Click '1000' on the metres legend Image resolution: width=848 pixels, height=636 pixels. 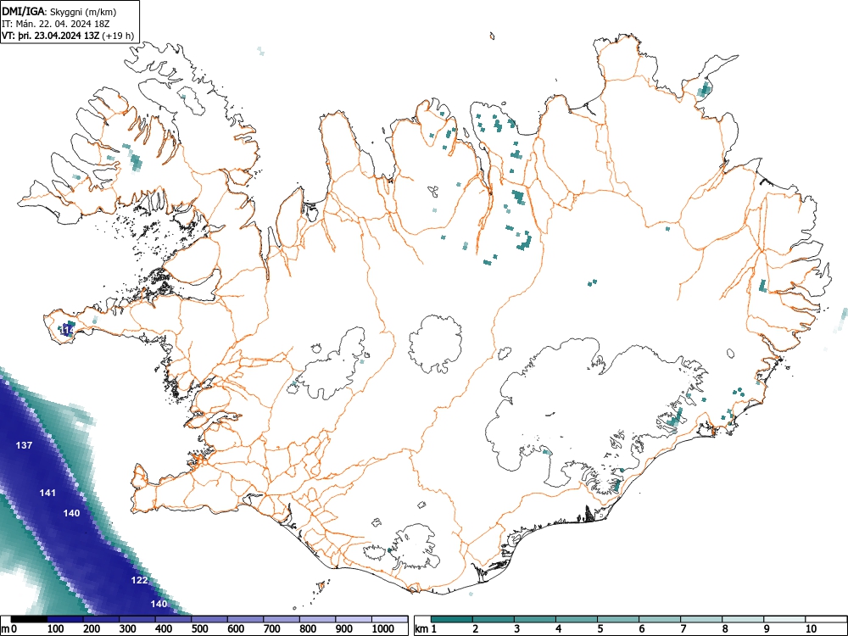[383, 629]
